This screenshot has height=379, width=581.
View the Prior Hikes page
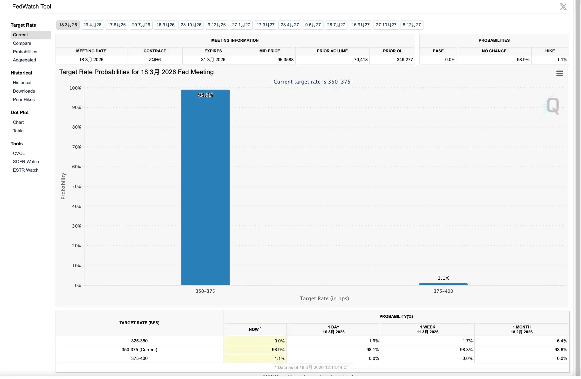coord(24,100)
